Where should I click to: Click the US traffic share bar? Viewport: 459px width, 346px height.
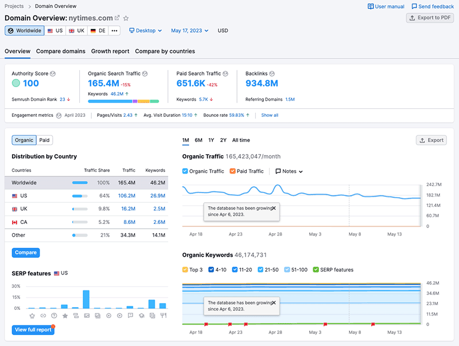tap(80, 196)
